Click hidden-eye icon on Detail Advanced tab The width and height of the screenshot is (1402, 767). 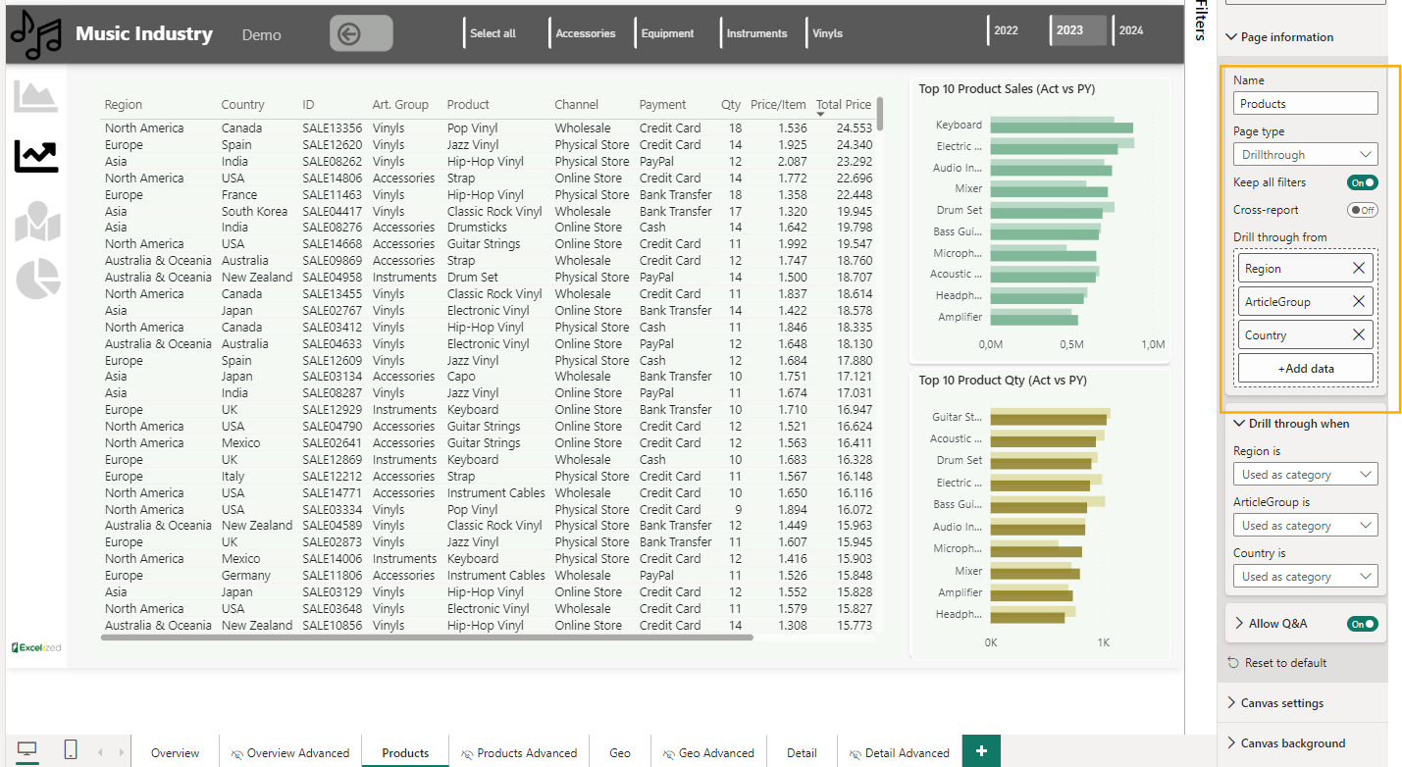[x=856, y=753]
